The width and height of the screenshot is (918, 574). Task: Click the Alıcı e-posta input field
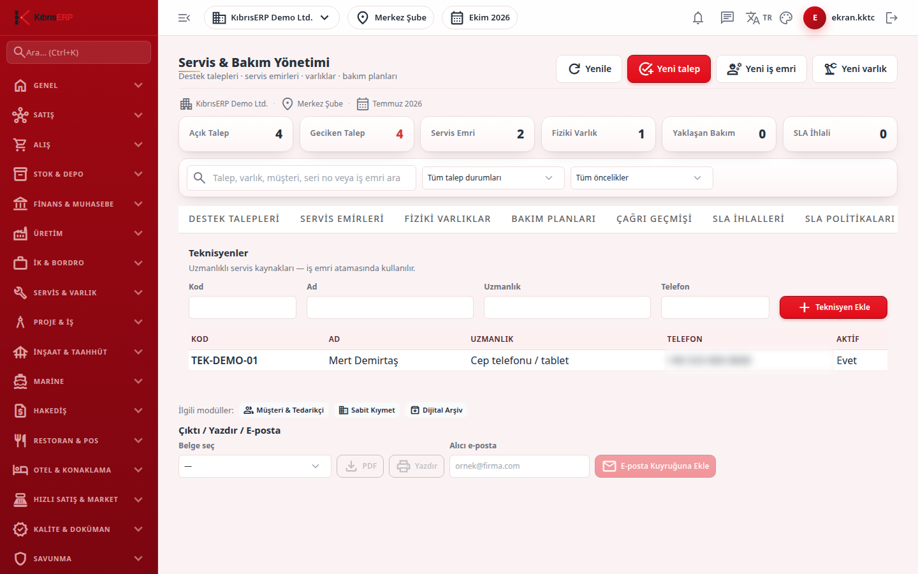pyautogui.click(x=520, y=466)
